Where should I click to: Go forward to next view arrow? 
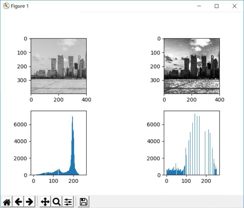[30, 202]
